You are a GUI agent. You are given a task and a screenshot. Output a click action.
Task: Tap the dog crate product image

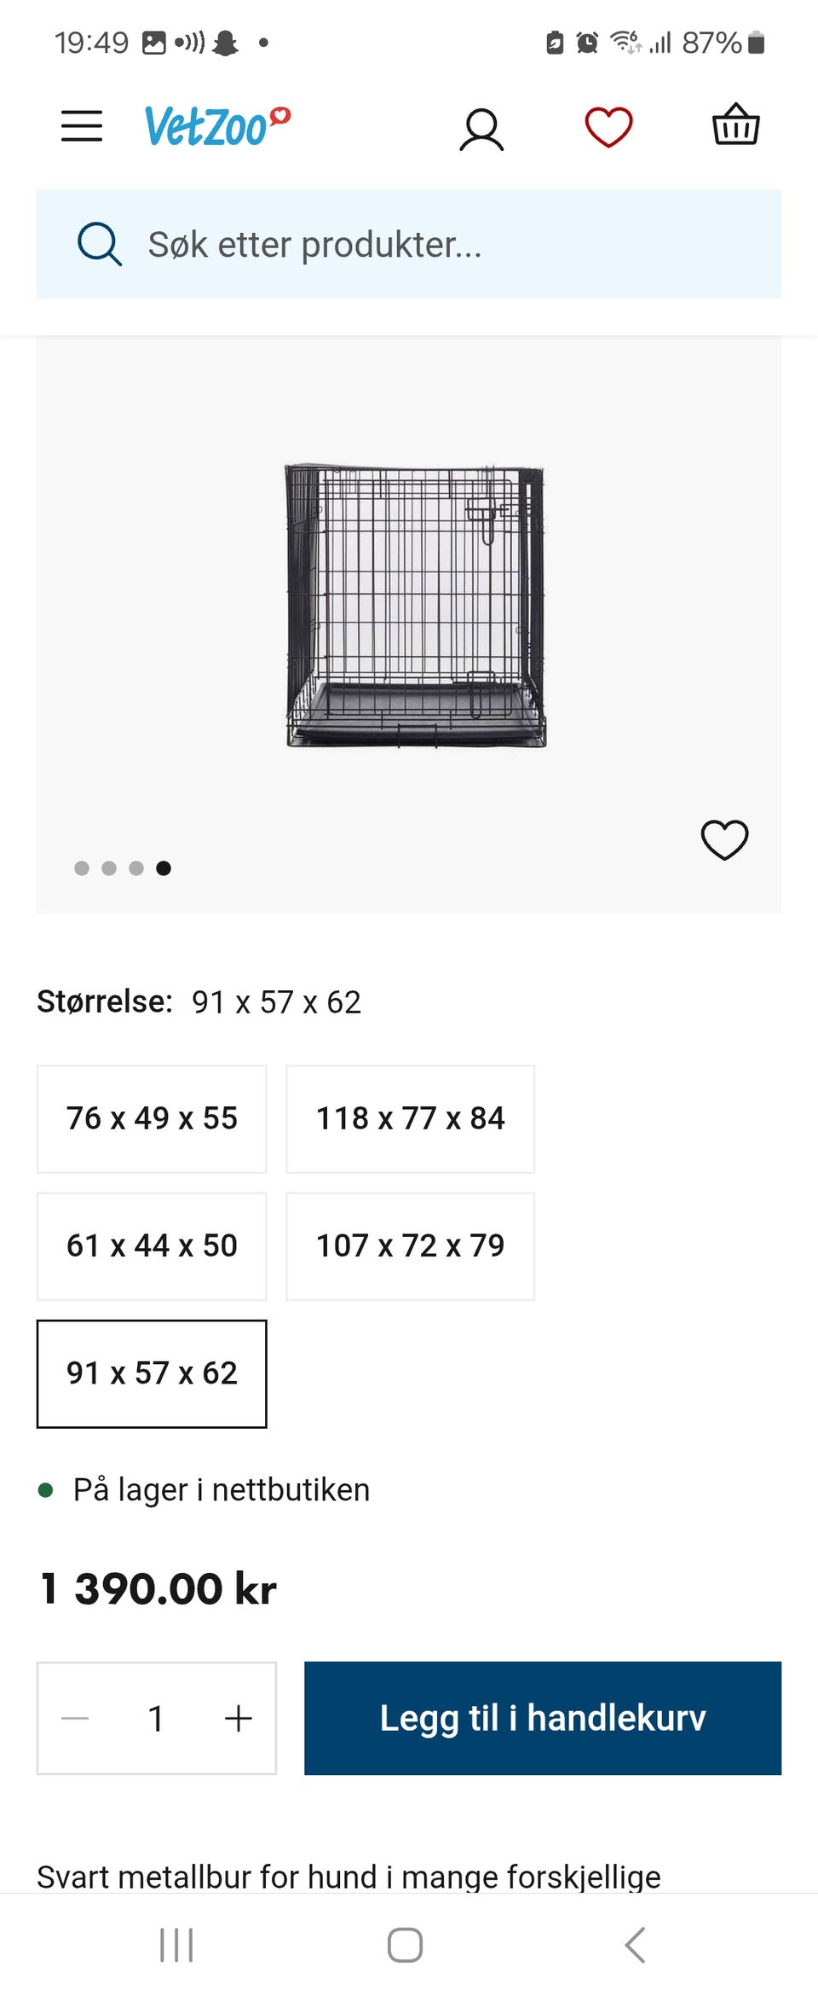[x=415, y=606]
